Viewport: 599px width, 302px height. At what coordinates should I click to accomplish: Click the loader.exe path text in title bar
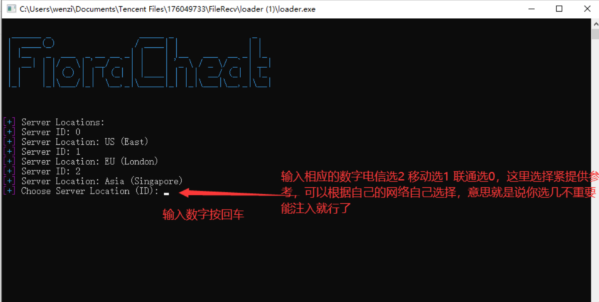coord(168,9)
